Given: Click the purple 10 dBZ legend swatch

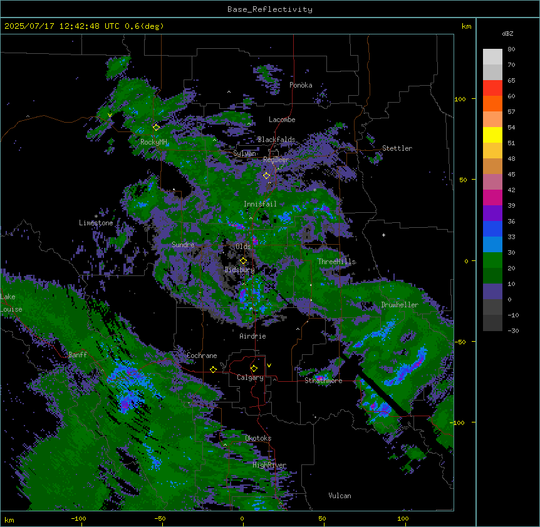Looking at the screenshot, I should click(x=492, y=292).
